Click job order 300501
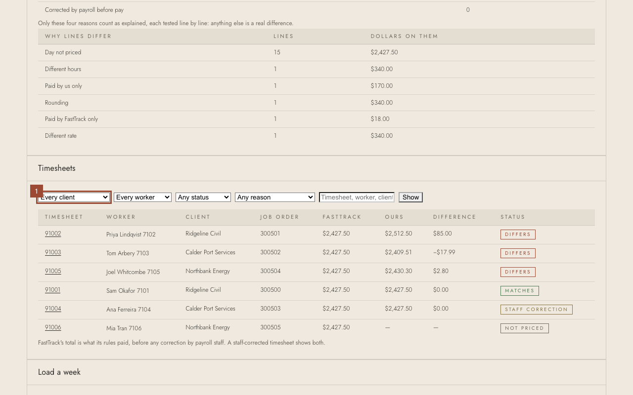The image size is (633, 395). tap(271, 234)
